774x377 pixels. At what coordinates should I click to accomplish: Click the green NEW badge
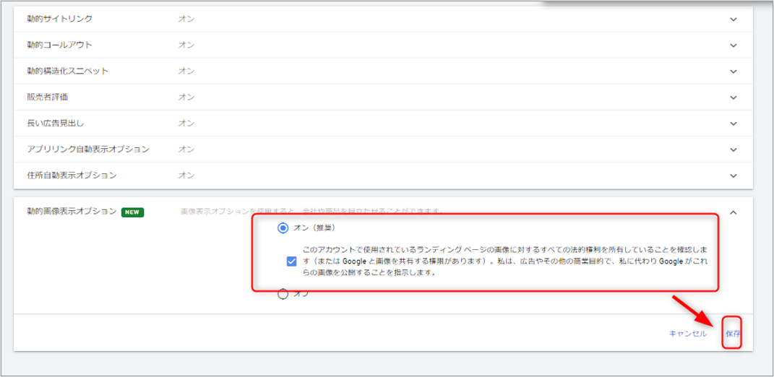coord(132,212)
